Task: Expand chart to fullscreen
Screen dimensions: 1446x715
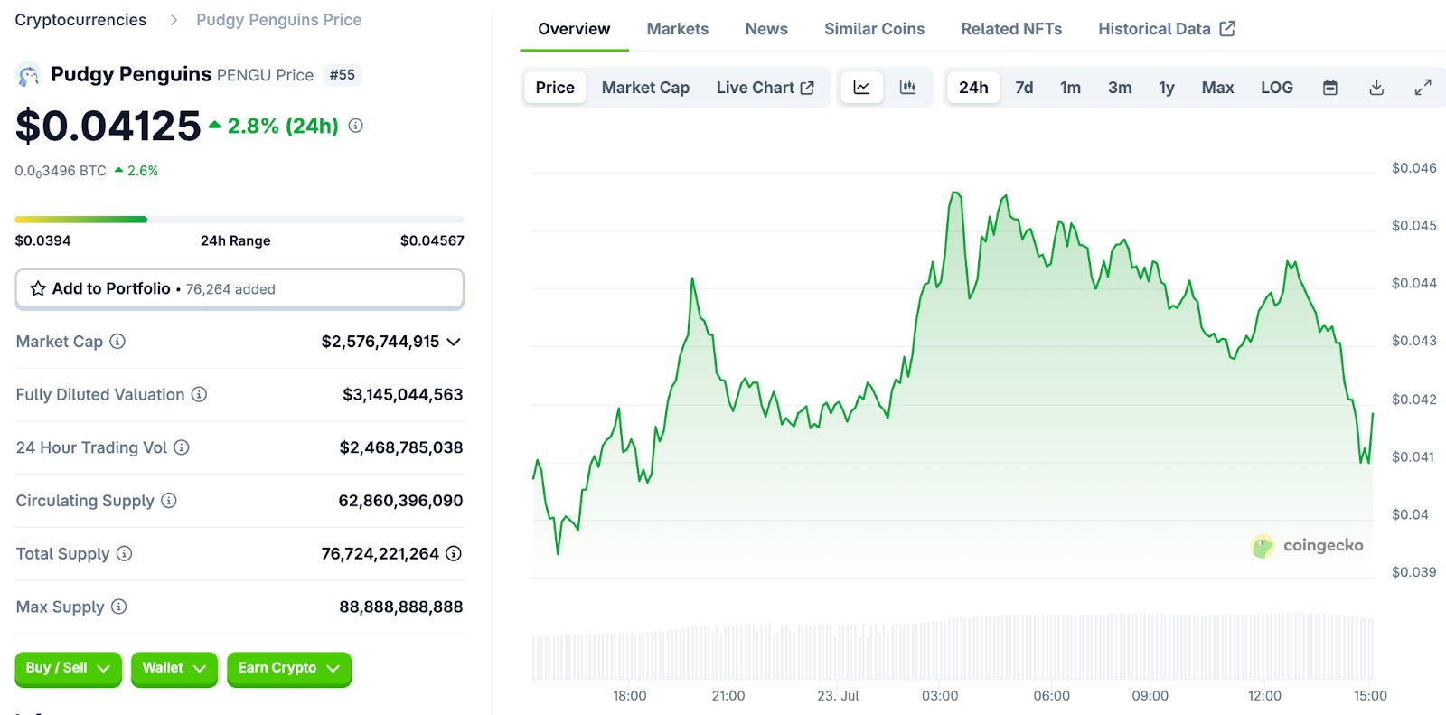Action: tap(1423, 88)
